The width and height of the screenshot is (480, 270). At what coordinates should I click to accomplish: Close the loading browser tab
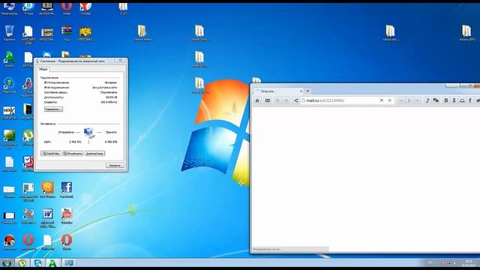301,91
